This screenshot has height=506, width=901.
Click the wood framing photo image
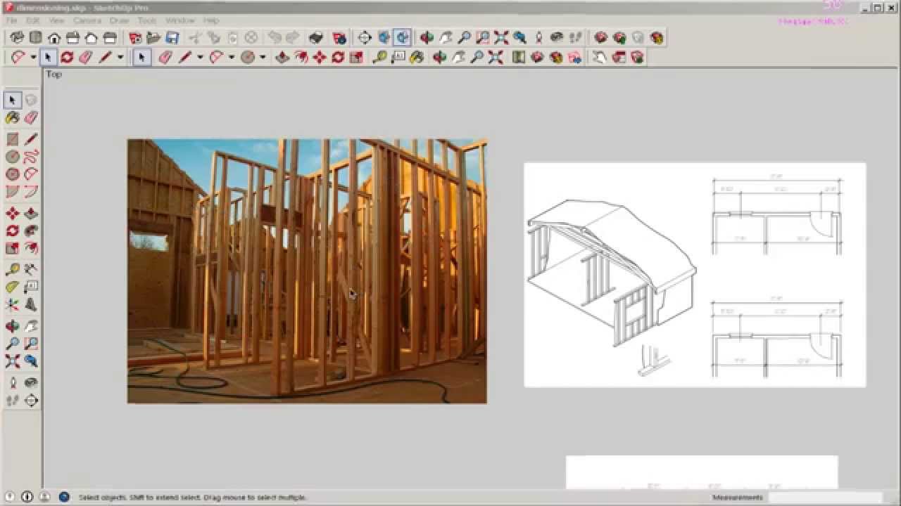pyautogui.click(x=307, y=271)
